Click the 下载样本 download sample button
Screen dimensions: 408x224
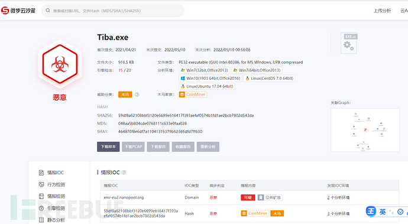click(108, 147)
